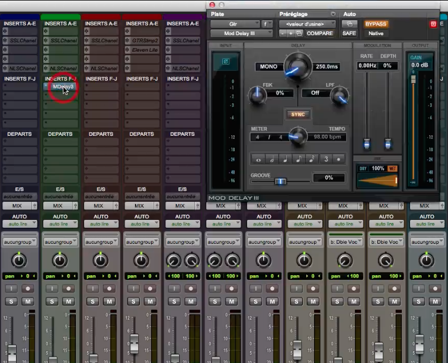Image resolution: width=448 pixels, height=363 pixels.
Task: Select the quarter note delay duration
Action: click(x=285, y=160)
